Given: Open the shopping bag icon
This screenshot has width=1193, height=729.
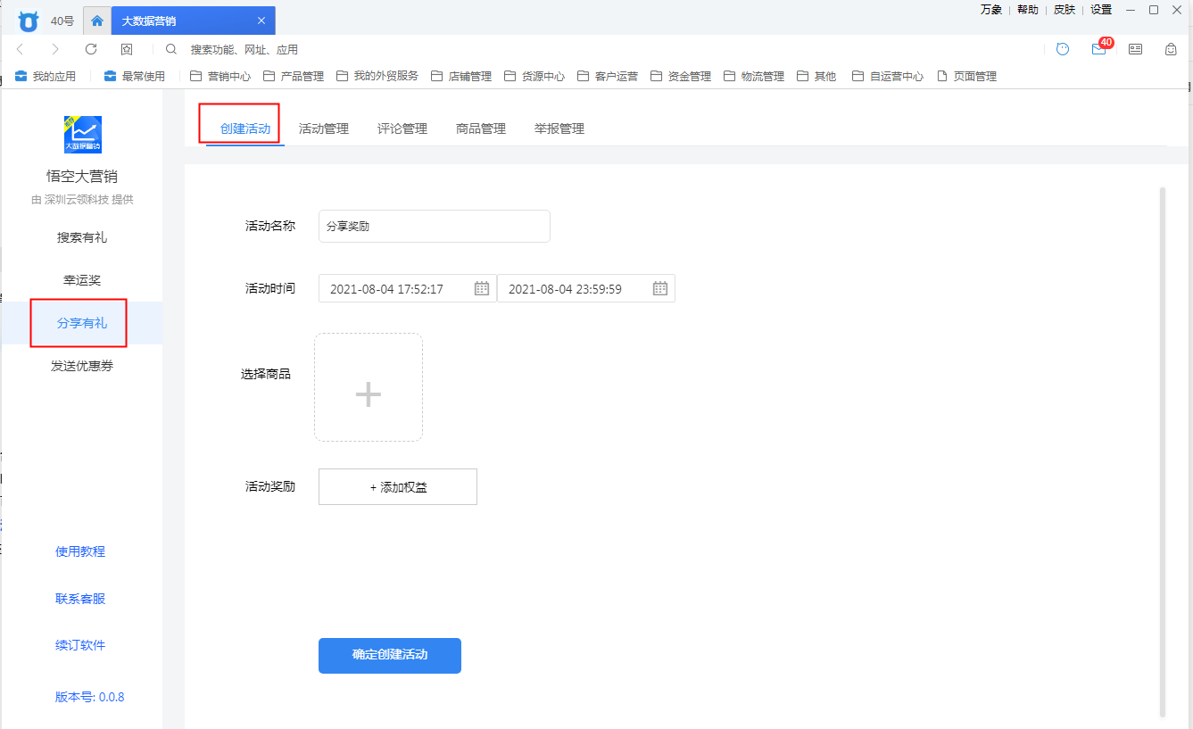Looking at the screenshot, I should (x=1171, y=49).
